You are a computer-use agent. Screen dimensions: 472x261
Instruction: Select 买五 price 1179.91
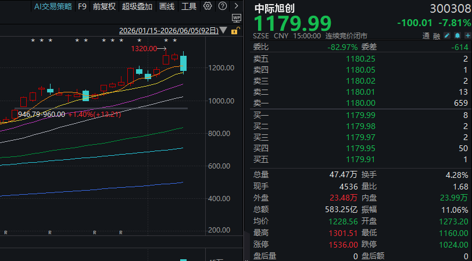[x=360, y=159]
